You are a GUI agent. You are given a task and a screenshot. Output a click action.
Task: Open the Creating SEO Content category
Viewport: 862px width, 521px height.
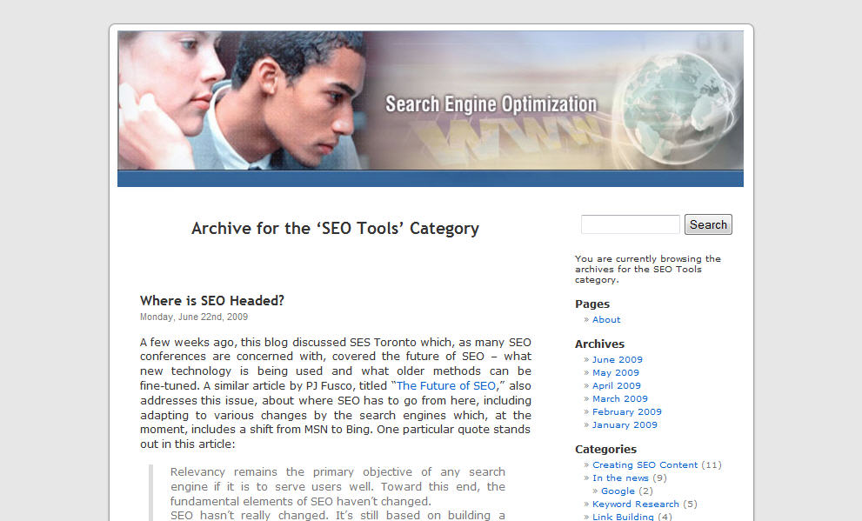tap(645, 464)
